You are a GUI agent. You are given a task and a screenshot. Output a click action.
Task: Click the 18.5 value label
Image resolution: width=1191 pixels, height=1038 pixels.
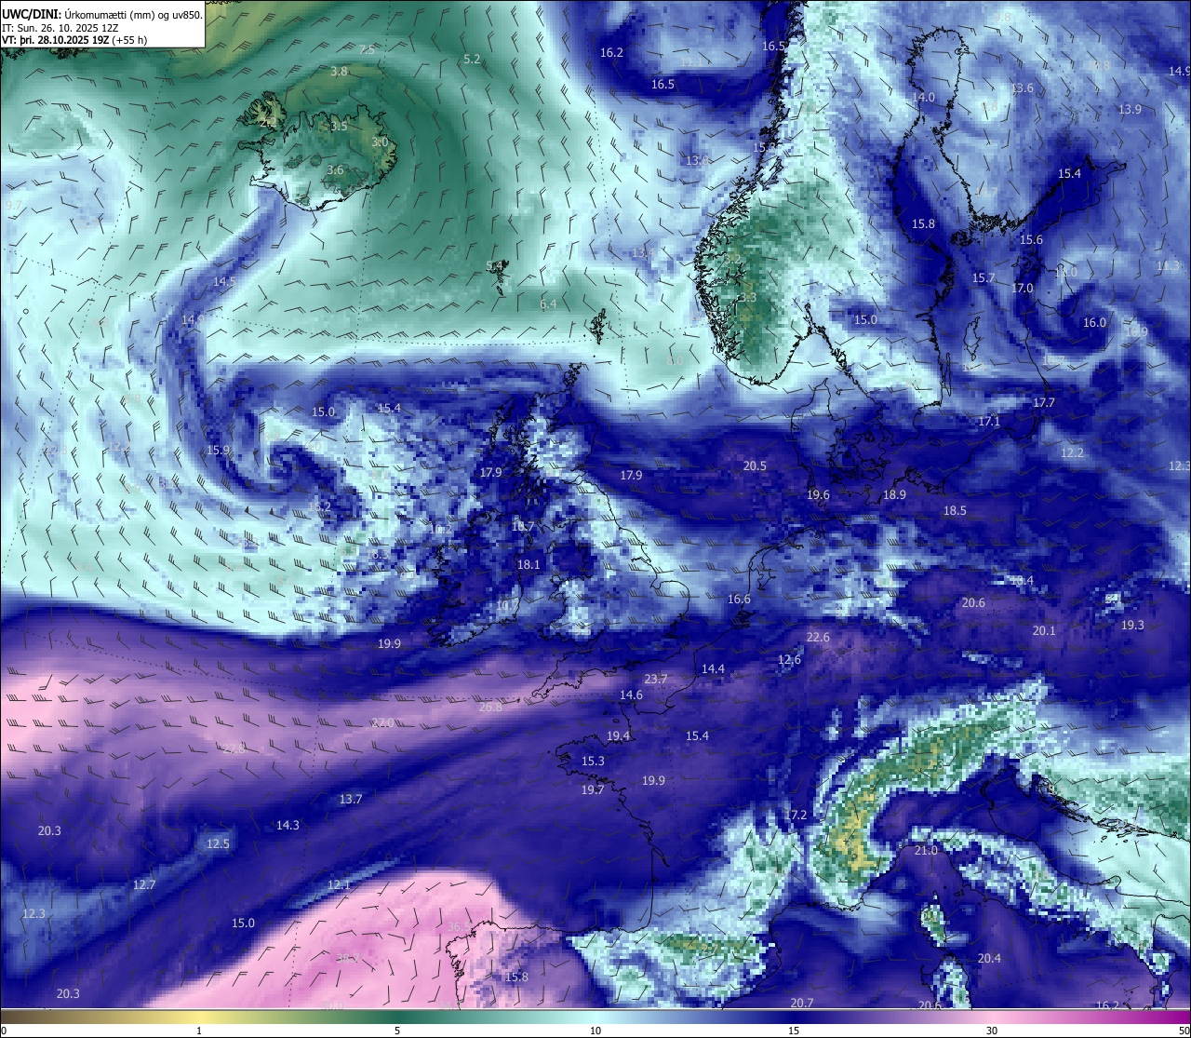pos(955,510)
